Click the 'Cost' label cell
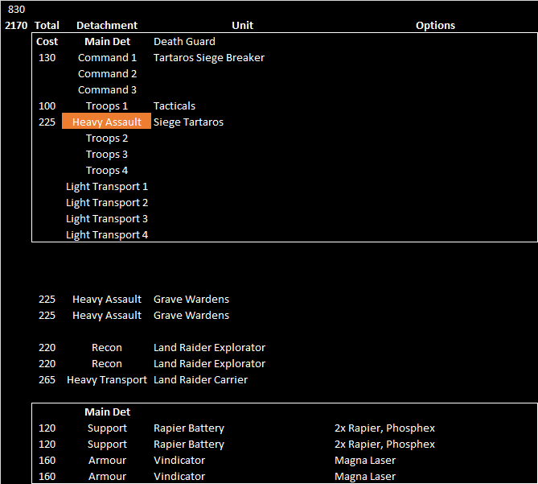The image size is (538, 484). 47,42
